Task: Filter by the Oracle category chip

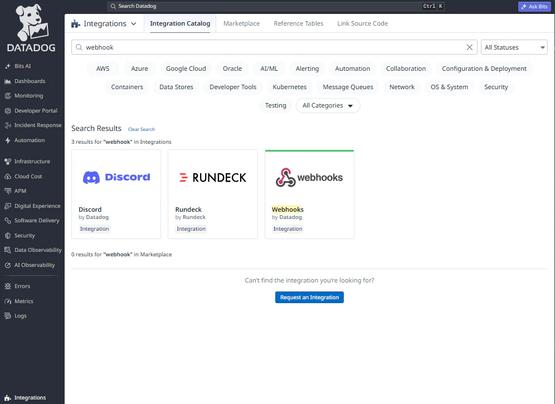Action: 232,69
